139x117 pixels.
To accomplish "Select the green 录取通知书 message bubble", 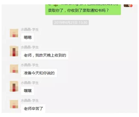I will (83, 10).
